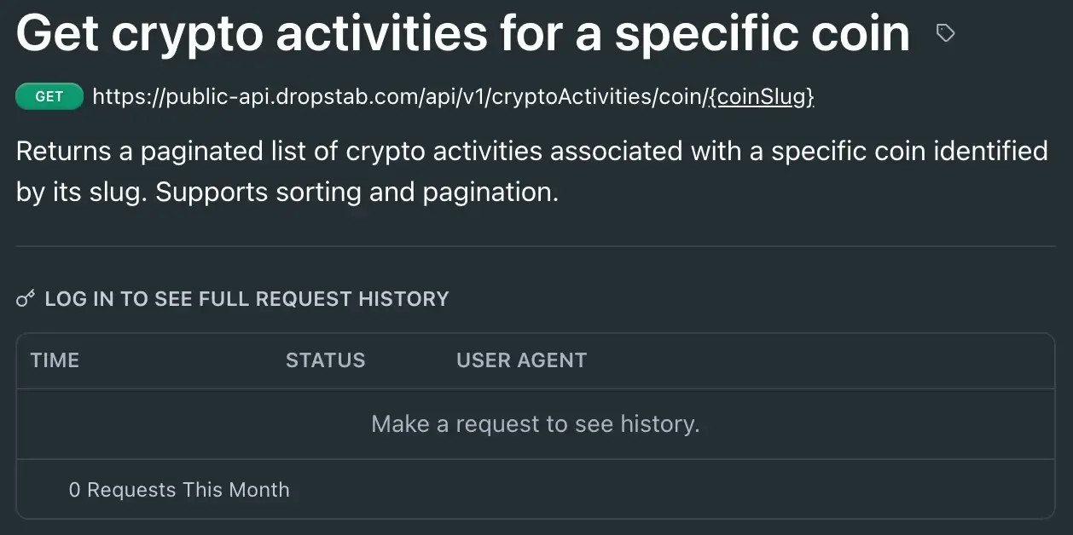Screen dimensions: 1073x535
Task: Click the Make a request to see history row
Action: click(x=536, y=423)
